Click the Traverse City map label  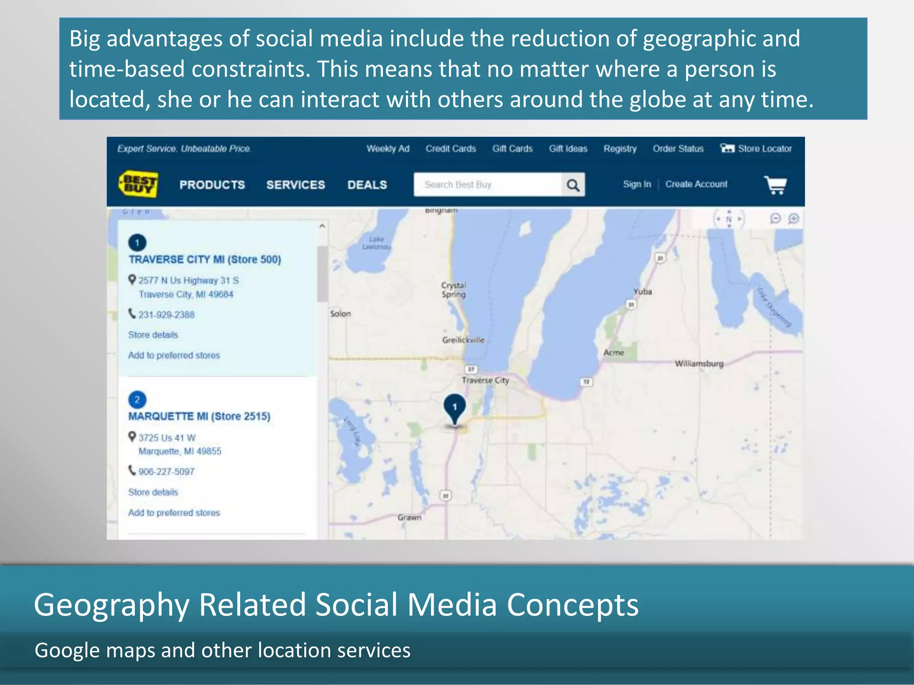click(485, 380)
